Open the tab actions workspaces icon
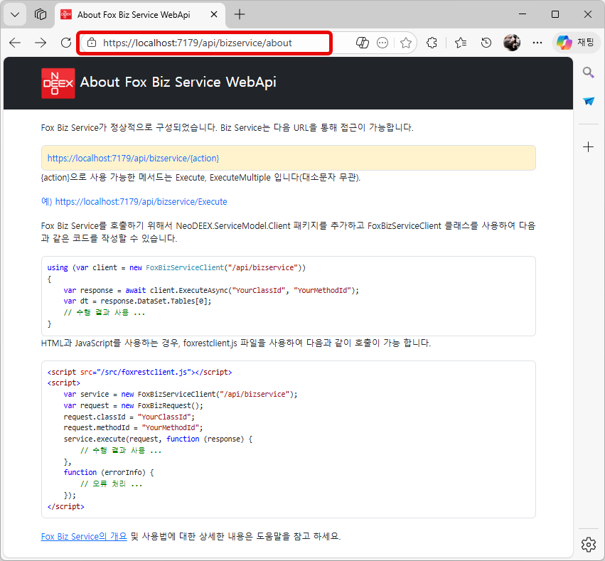Image resolution: width=605 pixels, height=561 pixels. (41, 15)
